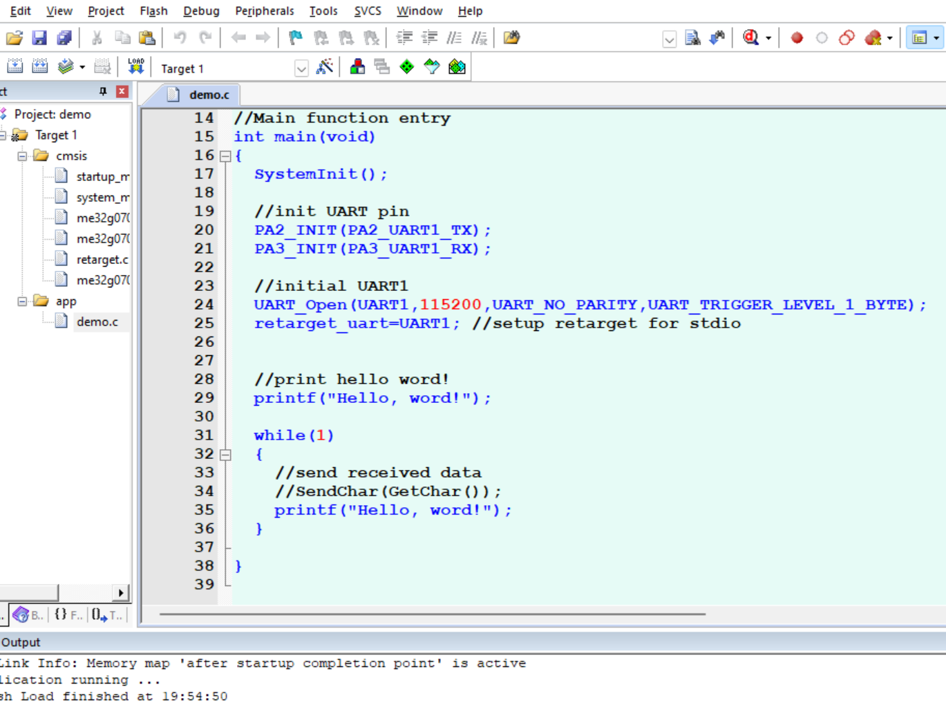Open the Batch Build dropdown arrow
The image size is (946, 709).
pyautogui.click(x=82, y=67)
